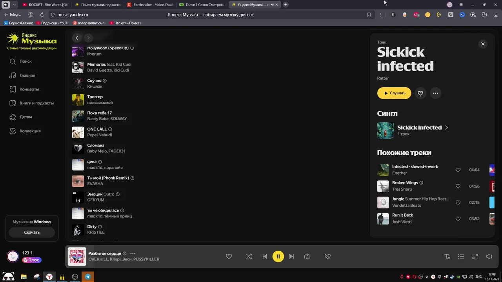This screenshot has height=282, width=502.
Task: Select track Ты мой (Phonk Remix)
Action: (x=108, y=178)
